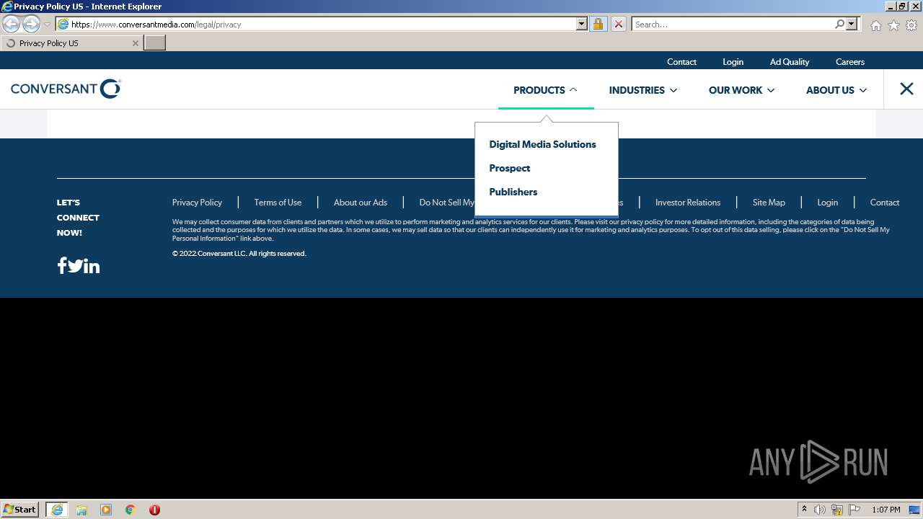
Task: Open Favorites star icon
Action: [893, 25]
